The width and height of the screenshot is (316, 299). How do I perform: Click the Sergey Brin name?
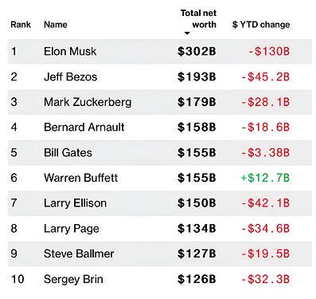click(x=73, y=279)
